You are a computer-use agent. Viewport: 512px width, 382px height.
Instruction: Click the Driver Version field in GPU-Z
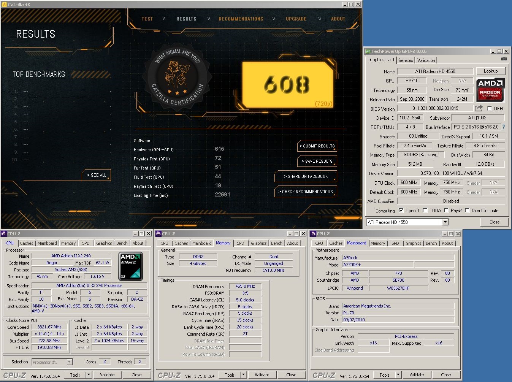[x=451, y=173]
